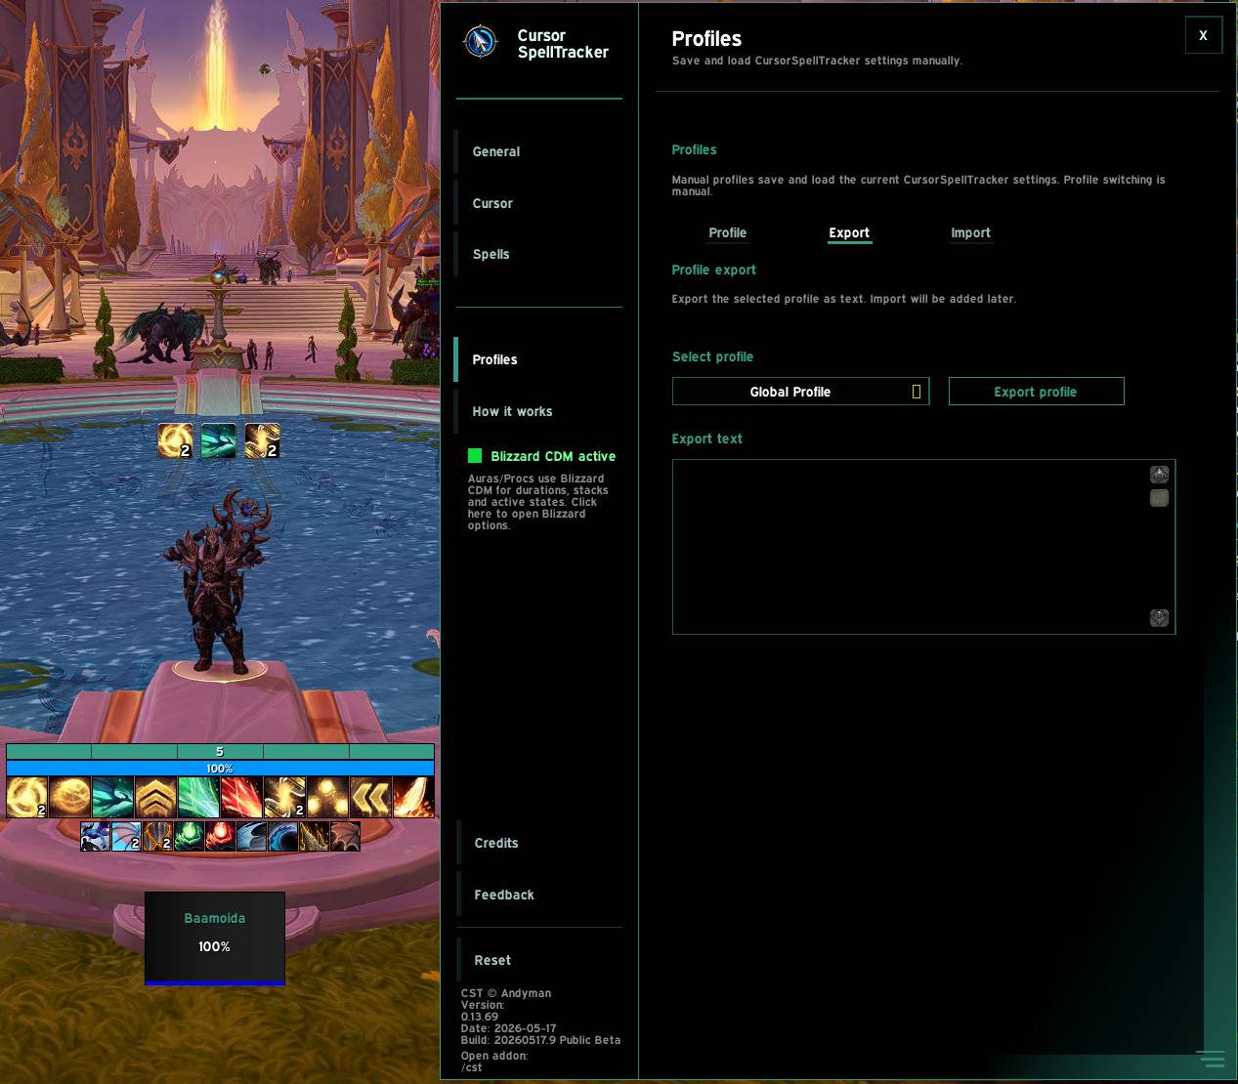
Task: Click teal dragon spell icon in action bar
Action: (112, 797)
